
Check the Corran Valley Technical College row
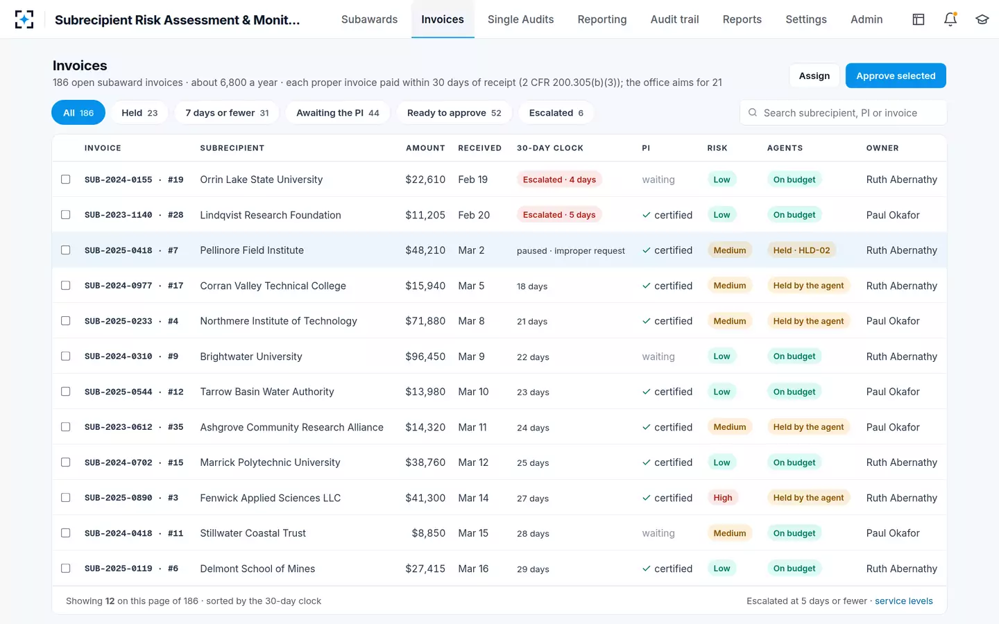[66, 286]
